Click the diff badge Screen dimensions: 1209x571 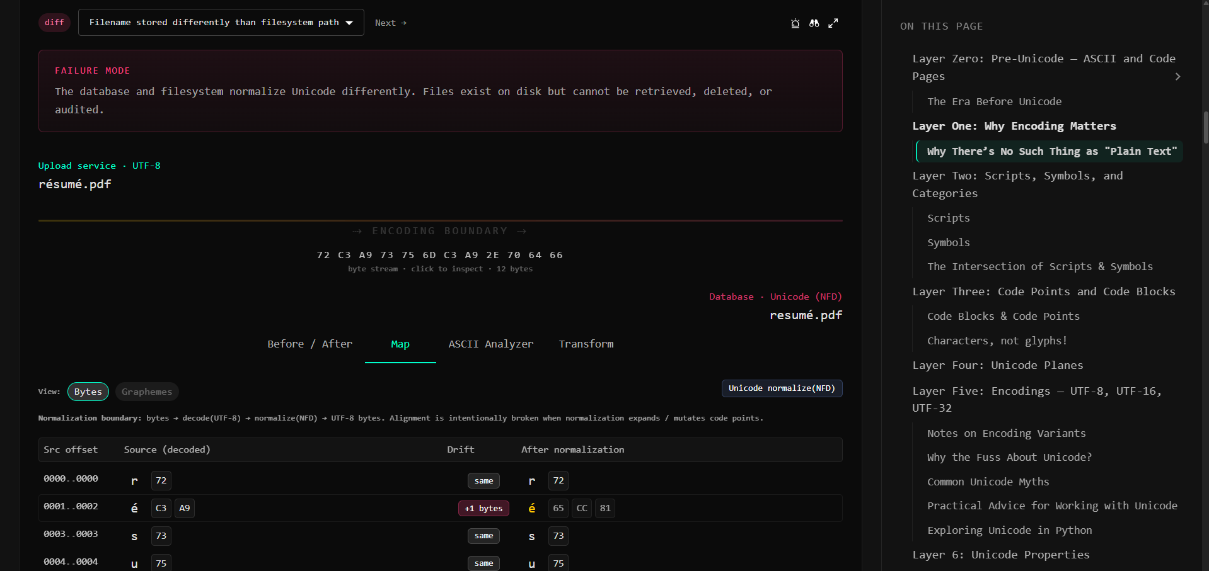[54, 23]
